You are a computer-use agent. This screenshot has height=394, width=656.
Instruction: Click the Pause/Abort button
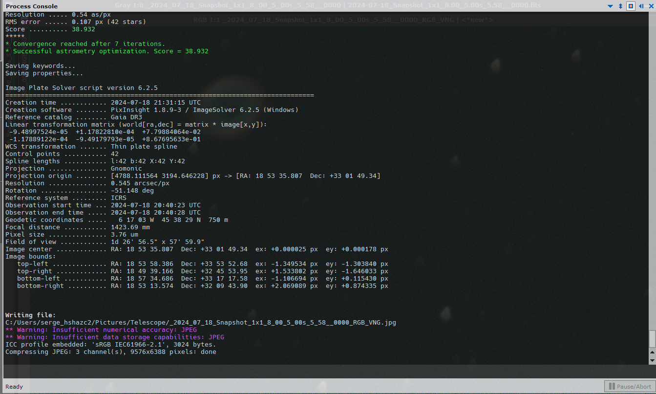(x=630, y=386)
